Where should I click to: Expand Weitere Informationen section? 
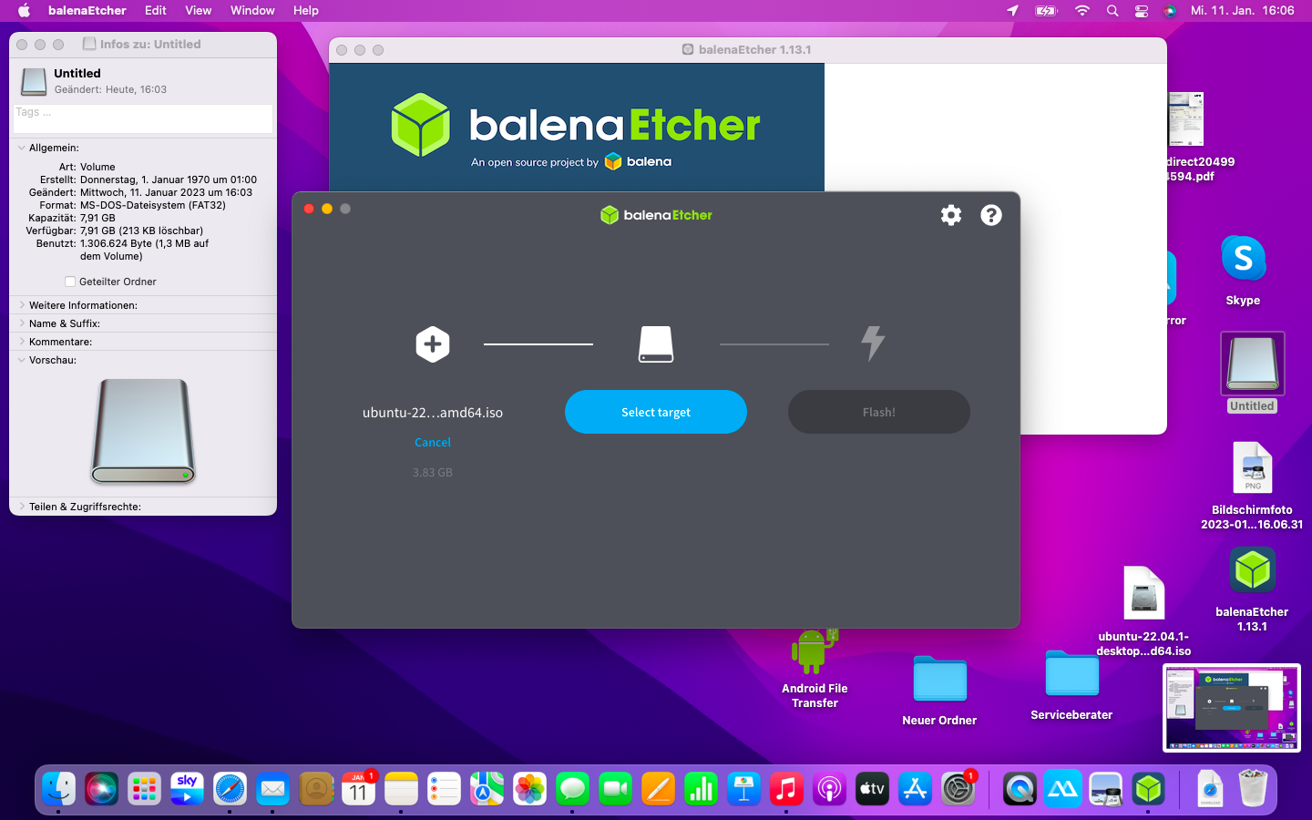21,305
